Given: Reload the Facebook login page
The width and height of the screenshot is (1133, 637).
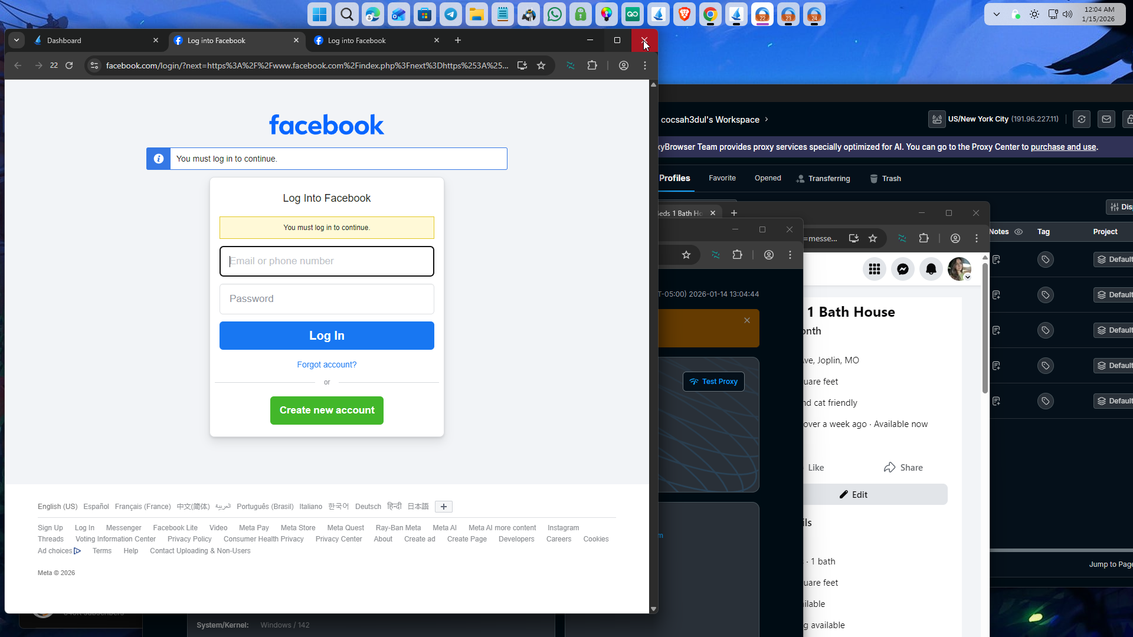Looking at the screenshot, I should 69,65.
